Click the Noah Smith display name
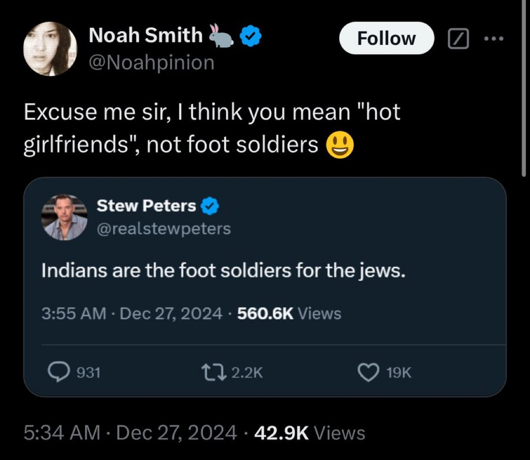The image size is (530, 460). click(x=146, y=36)
